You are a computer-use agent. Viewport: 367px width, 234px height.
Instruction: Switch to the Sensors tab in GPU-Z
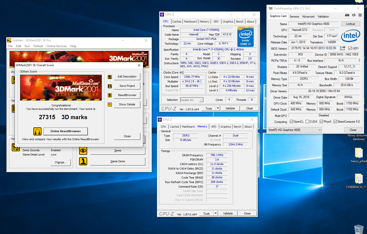coord(294,17)
